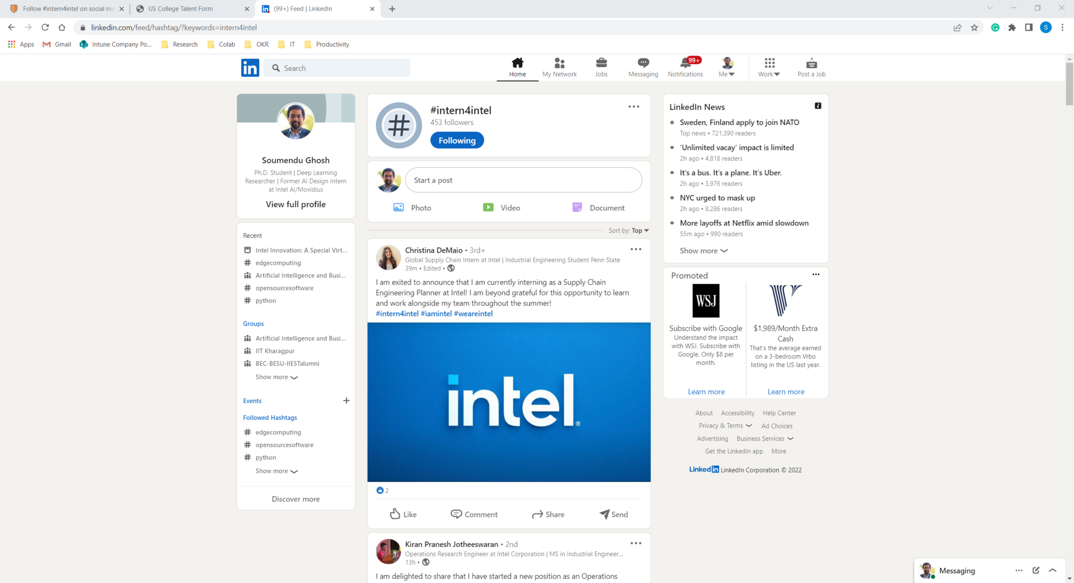Click the page vertical scrollbar thumb
This screenshot has width=1074, height=583.
click(1069, 84)
